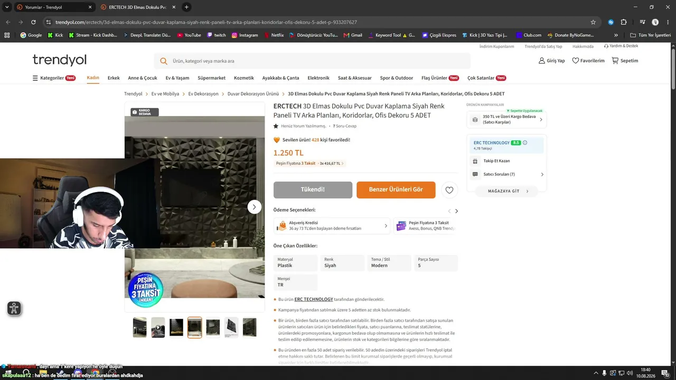This screenshot has height=380, width=676.
Task: Show next payment option with right arrow
Action: pyautogui.click(x=456, y=211)
